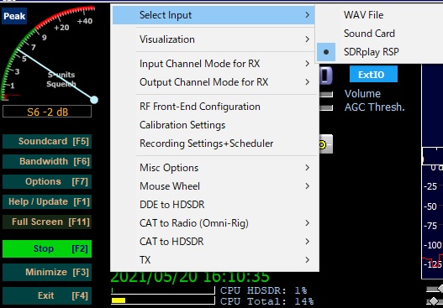
Task: Click the CPU Total yellow usage bar
Action: click(x=119, y=300)
